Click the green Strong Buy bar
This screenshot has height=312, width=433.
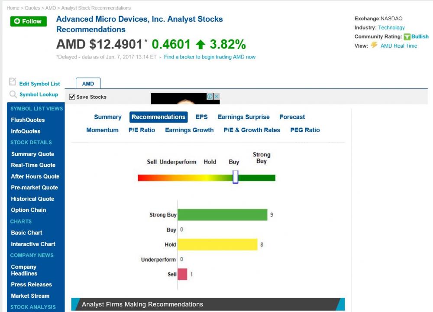point(223,215)
